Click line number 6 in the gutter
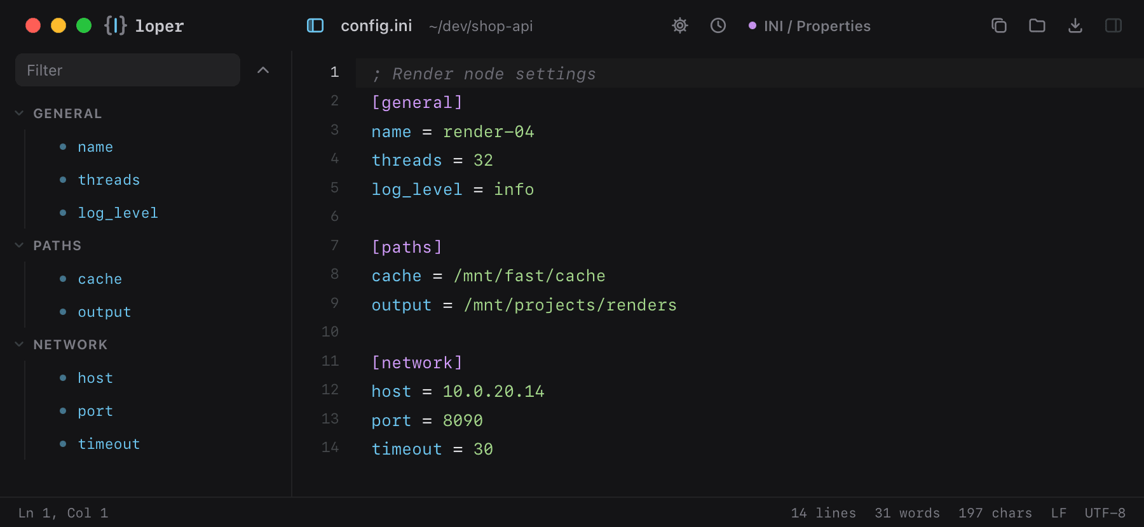Screen dimensions: 1144x527 pyautogui.click(x=334, y=217)
